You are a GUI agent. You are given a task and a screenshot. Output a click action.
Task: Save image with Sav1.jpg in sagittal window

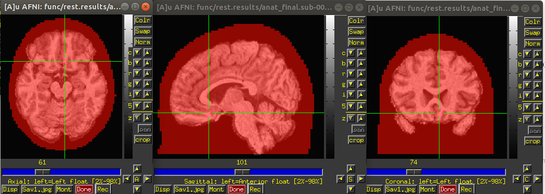click(x=190, y=189)
